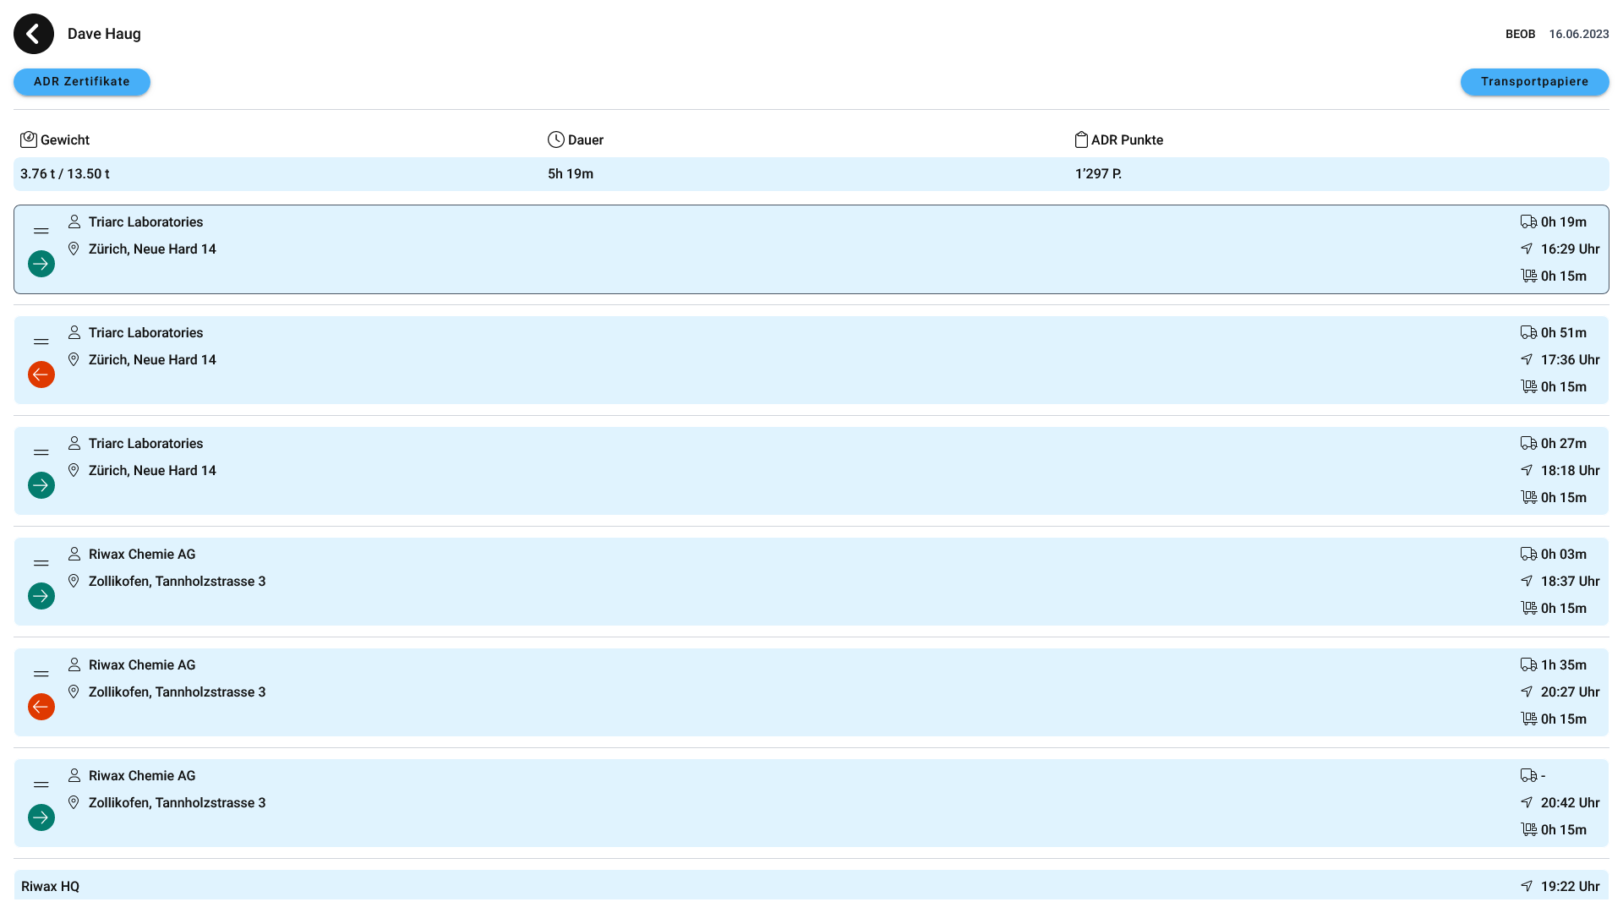1623x913 pixels.
Task: Click the back arrow next to Dave Haug
Action: (34, 34)
